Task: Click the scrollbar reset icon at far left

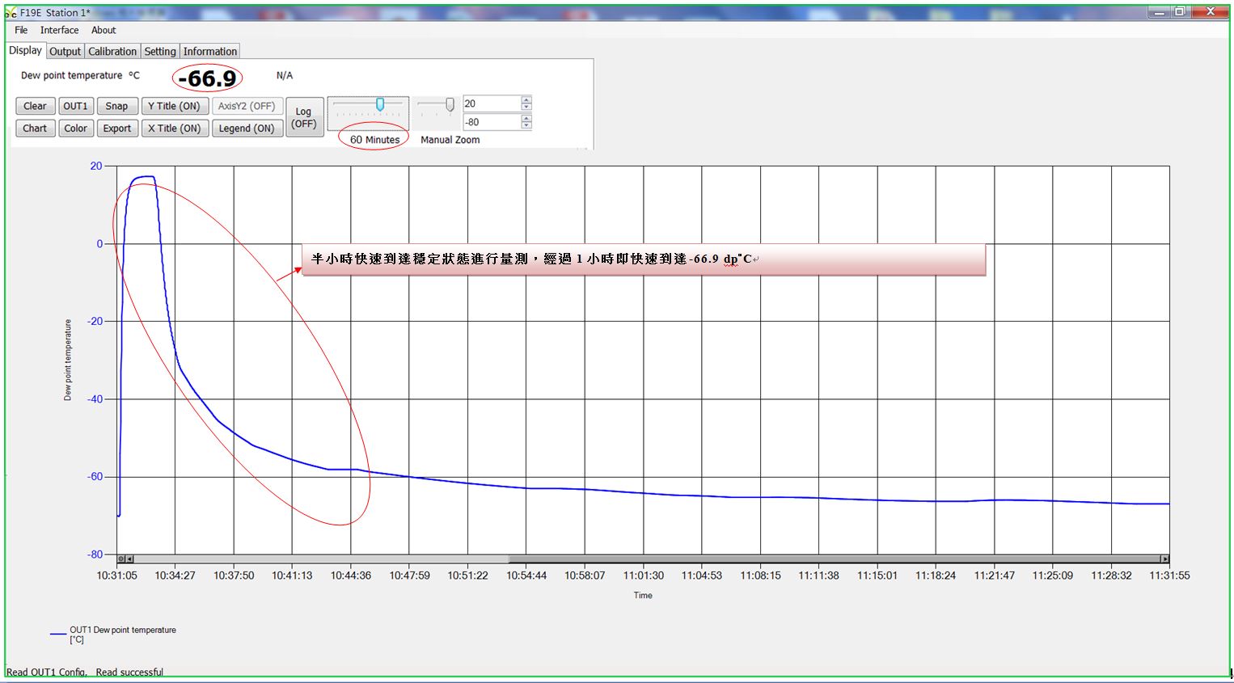Action: [x=121, y=559]
